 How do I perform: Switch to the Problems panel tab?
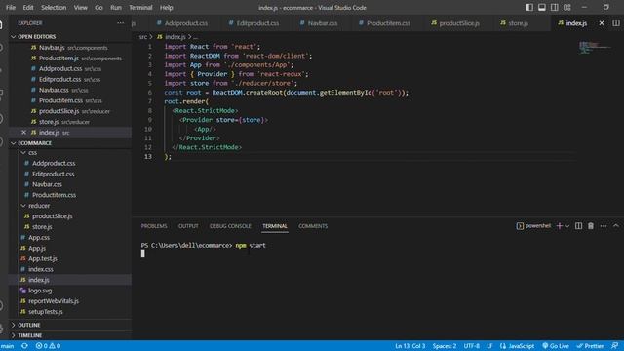pyautogui.click(x=154, y=226)
